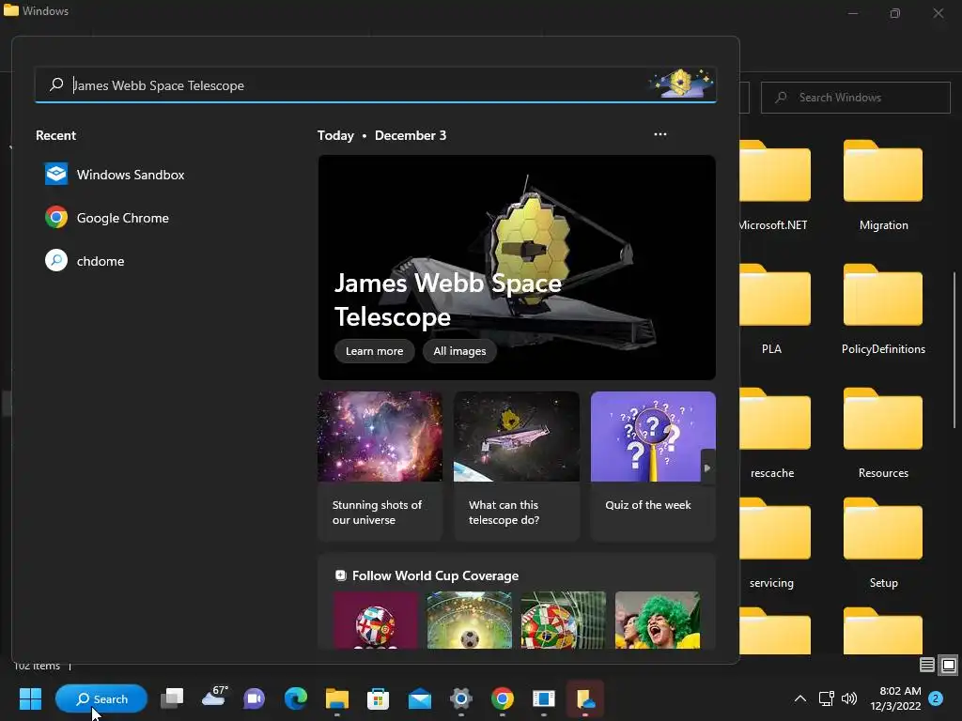Image resolution: width=962 pixels, height=721 pixels.
Task: Open the Stunning shots of our universe card
Action: [x=380, y=466]
